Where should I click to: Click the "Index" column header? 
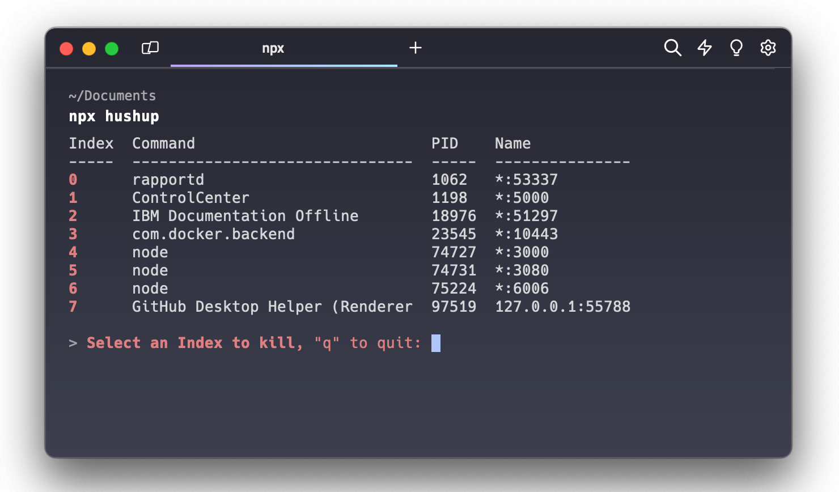[91, 143]
